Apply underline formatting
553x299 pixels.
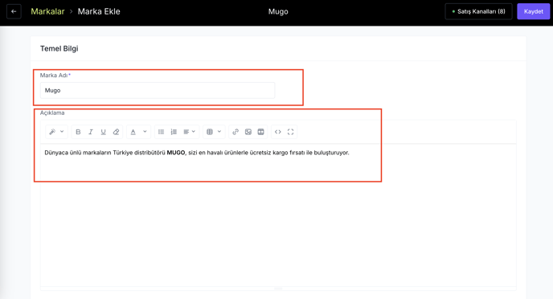pyautogui.click(x=104, y=132)
